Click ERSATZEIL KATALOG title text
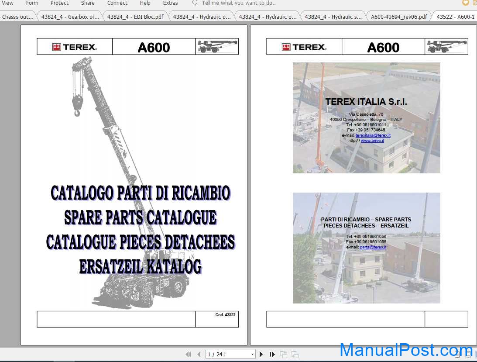The width and height of the screenshot is (477, 362). pos(140,267)
